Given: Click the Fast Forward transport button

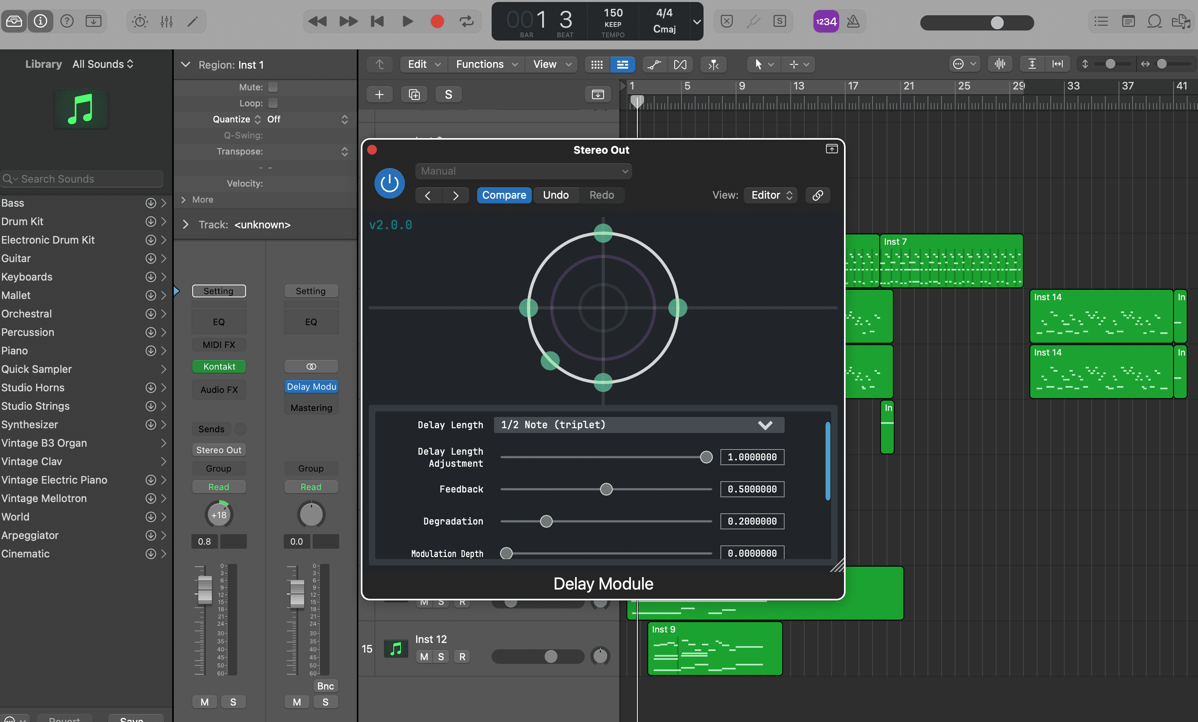Looking at the screenshot, I should [x=348, y=21].
